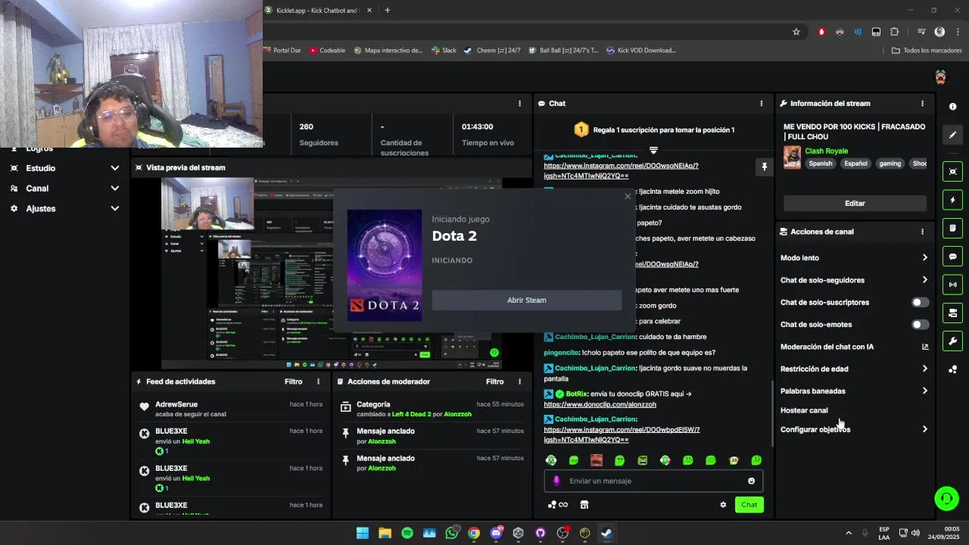Image resolution: width=969 pixels, height=545 pixels.
Task: Toggle the stream preview panel icon in sidebar
Action: click(952, 172)
